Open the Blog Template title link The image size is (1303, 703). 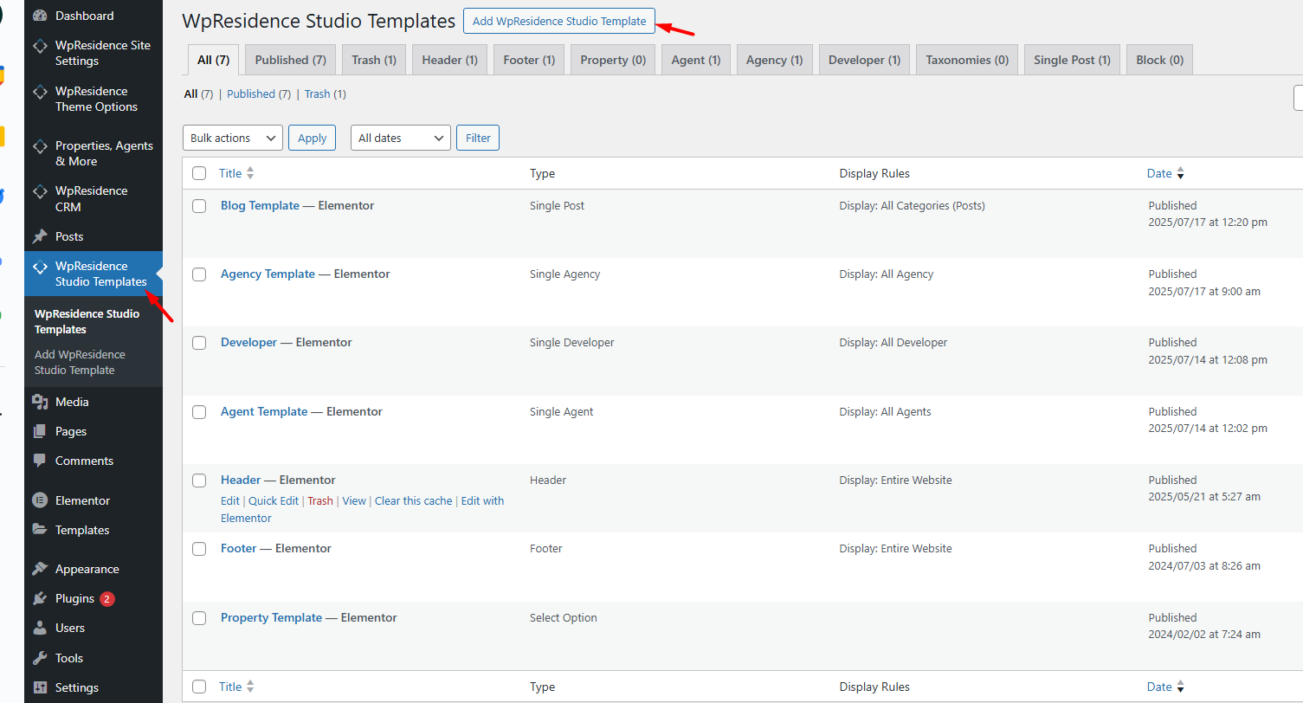(260, 206)
